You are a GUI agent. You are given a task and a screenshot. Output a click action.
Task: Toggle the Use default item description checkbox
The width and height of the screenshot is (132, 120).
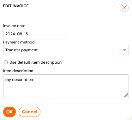[x=6, y=62]
